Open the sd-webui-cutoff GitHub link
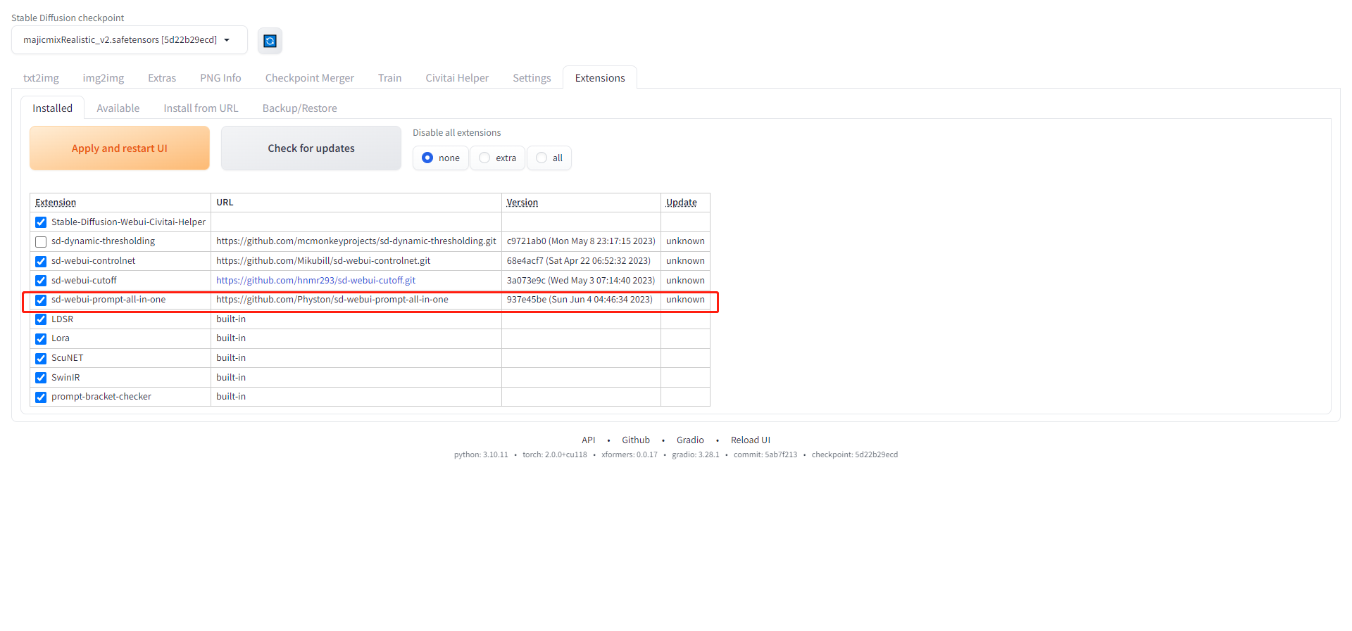The height and width of the screenshot is (631, 1352). (x=315, y=281)
